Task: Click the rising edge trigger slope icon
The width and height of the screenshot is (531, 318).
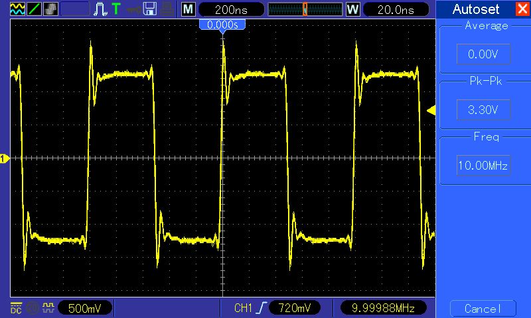Action: tap(262, 308)
